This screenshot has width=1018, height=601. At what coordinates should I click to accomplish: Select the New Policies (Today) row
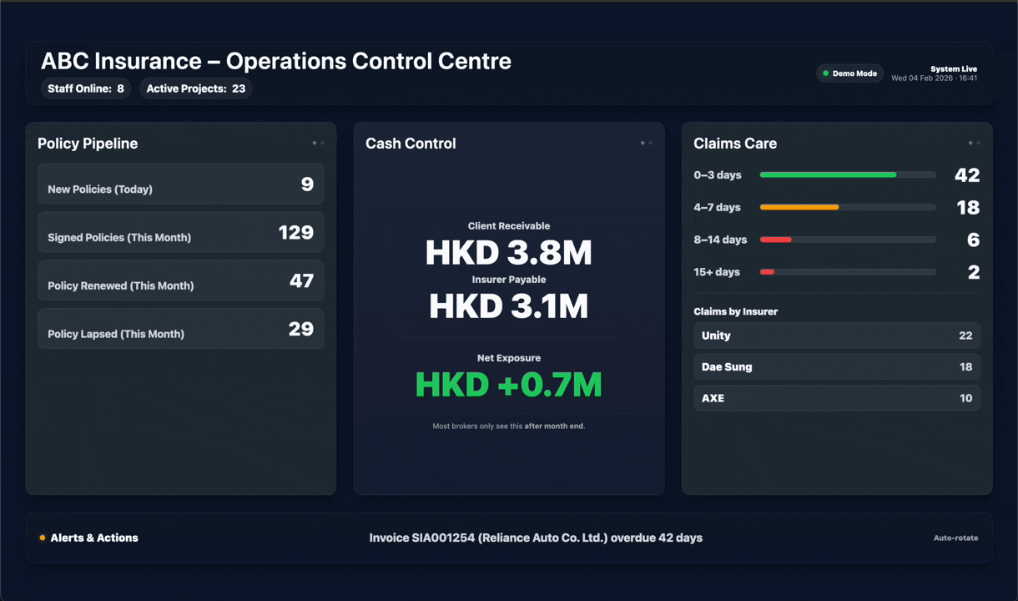[180, 184]
